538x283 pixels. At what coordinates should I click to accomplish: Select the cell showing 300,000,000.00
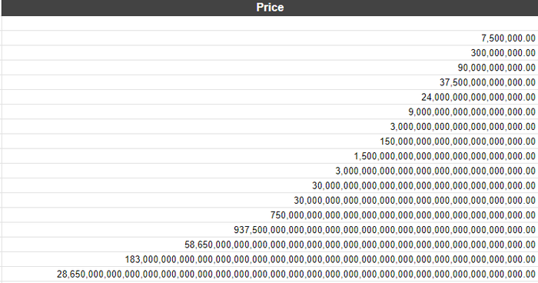270,52
